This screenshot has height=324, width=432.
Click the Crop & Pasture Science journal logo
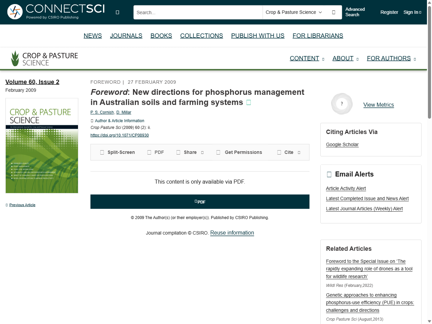[44, 58]
